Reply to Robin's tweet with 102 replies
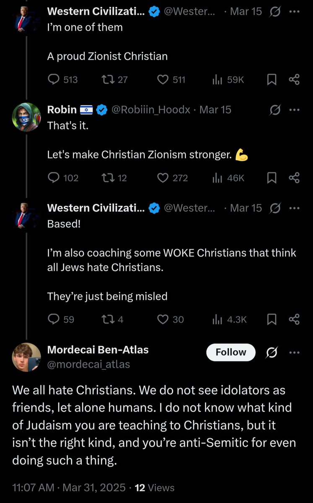313x503 pixels. [54, 178]
